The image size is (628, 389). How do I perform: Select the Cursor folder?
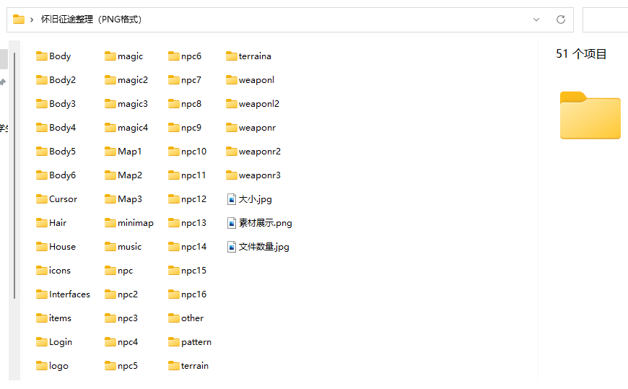tap(63, 199)
